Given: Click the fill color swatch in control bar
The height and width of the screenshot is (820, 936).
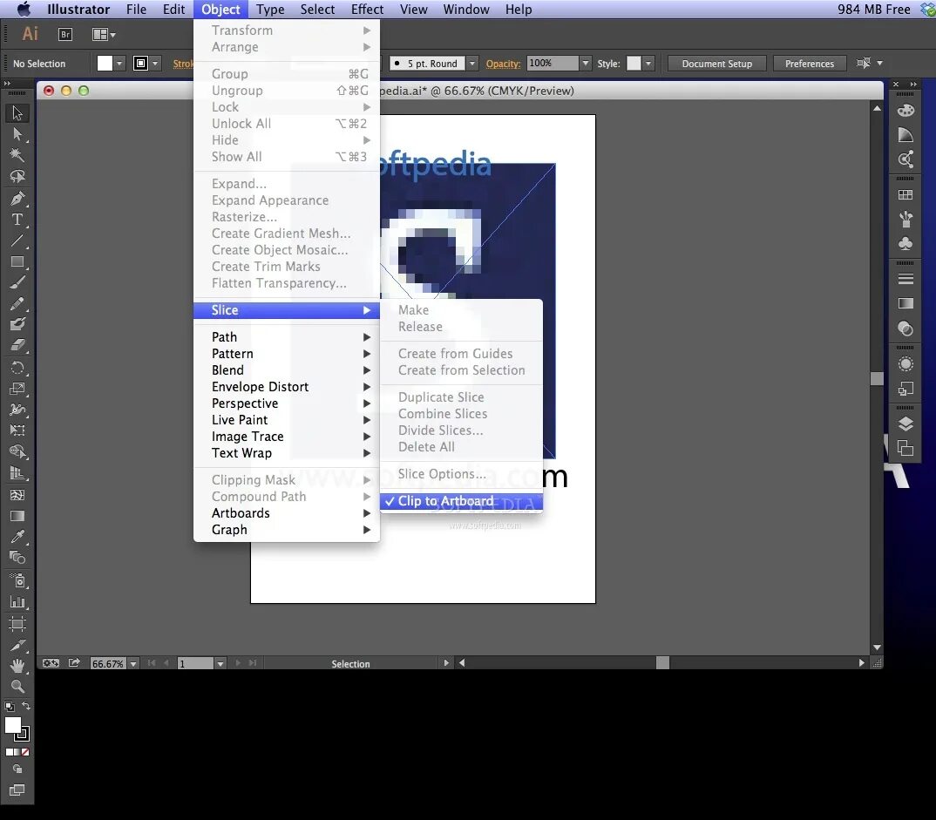Looking at the screenshot, I should (105, 64).
